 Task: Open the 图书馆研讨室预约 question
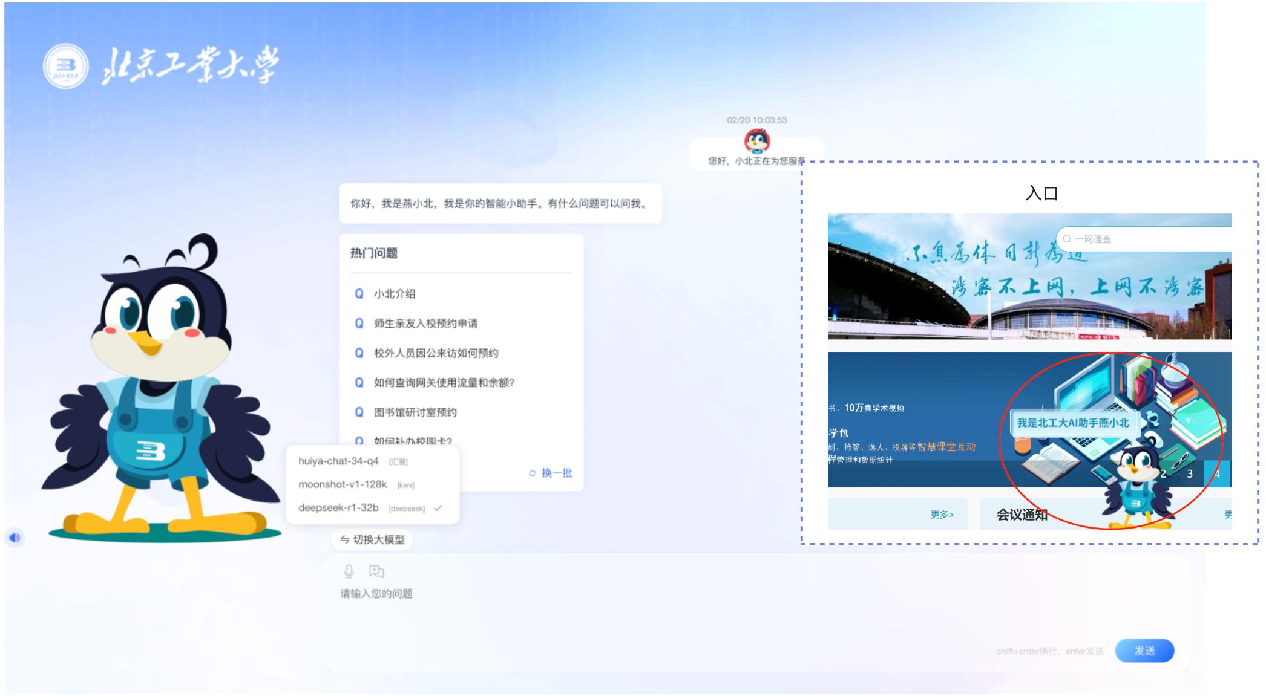click(415, 412)
